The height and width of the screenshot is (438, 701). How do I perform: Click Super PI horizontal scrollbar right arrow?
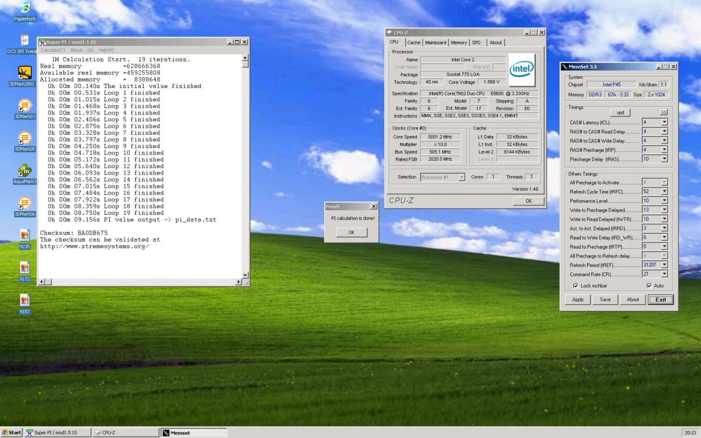click(x=239, y=282)
